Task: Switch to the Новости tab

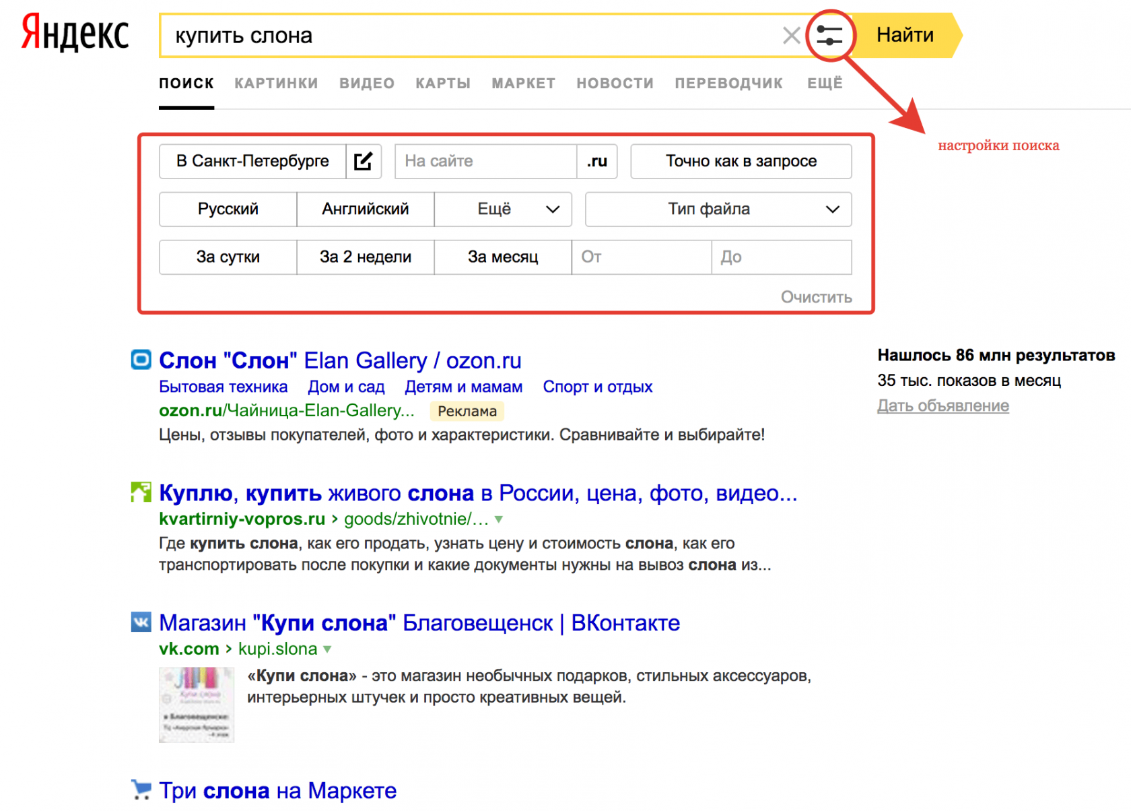Action: [615, 84]
